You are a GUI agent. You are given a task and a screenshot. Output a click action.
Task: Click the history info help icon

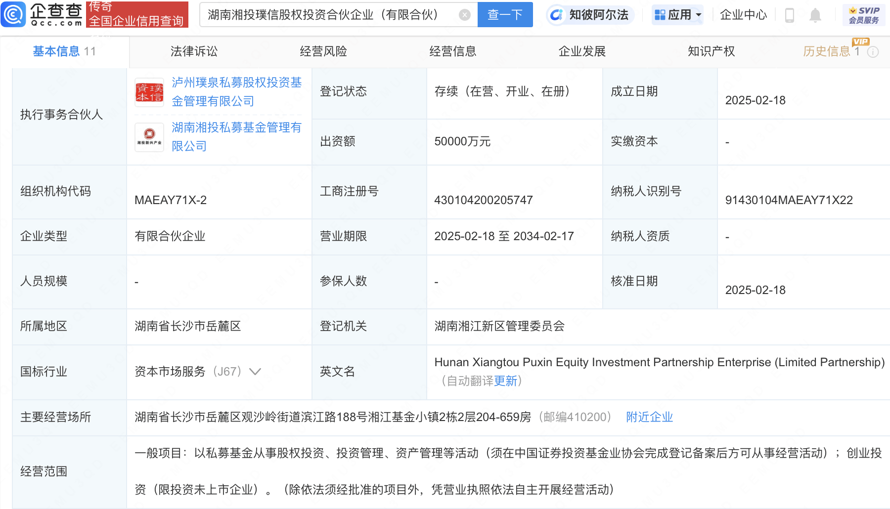point(873,52)
